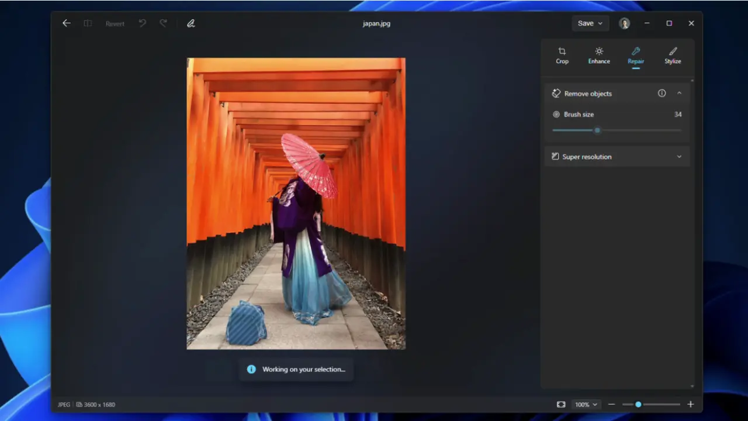This screenshot has width=748, height=421.
Task: Click the compare view icon beside Revert
Action: (x=88, y=23)
